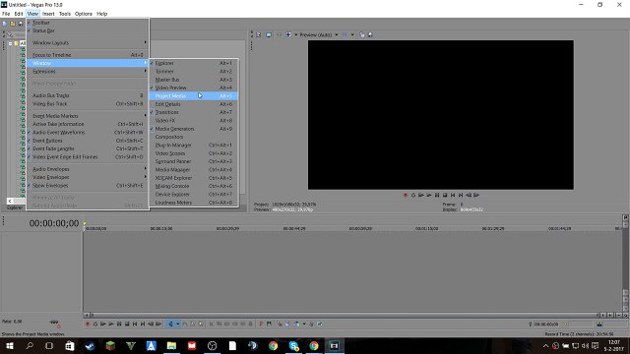Stop playback in the preview transport
This screenshot has height=354, width=630.
coord(445,195)
